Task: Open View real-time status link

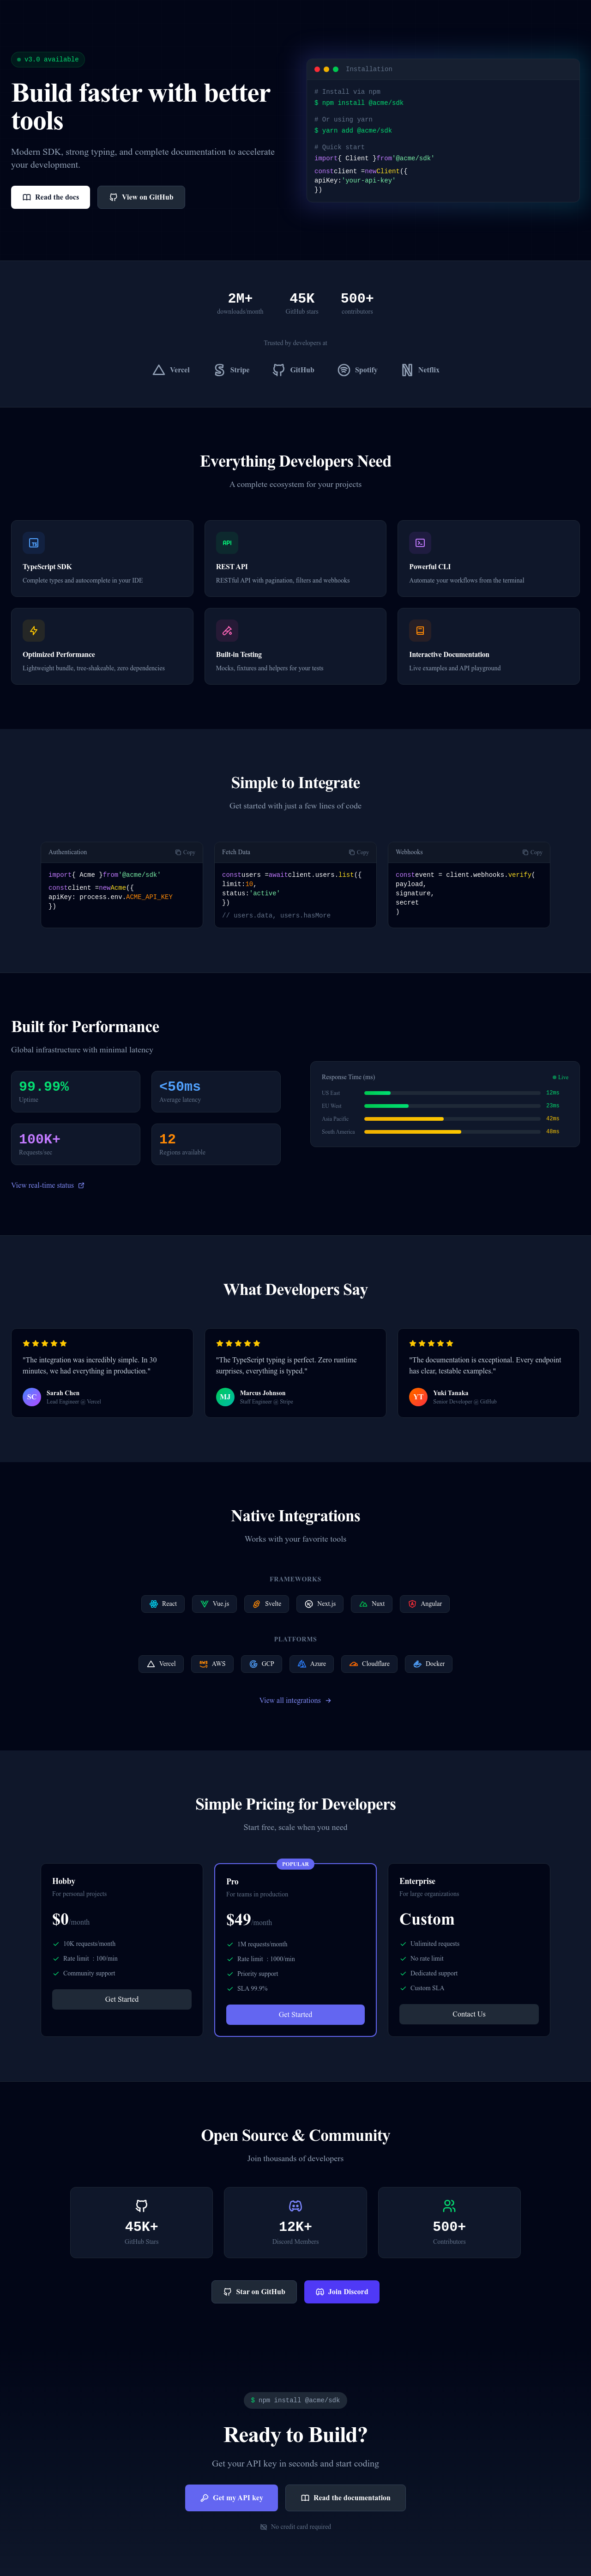Action: click(48, 1185)
